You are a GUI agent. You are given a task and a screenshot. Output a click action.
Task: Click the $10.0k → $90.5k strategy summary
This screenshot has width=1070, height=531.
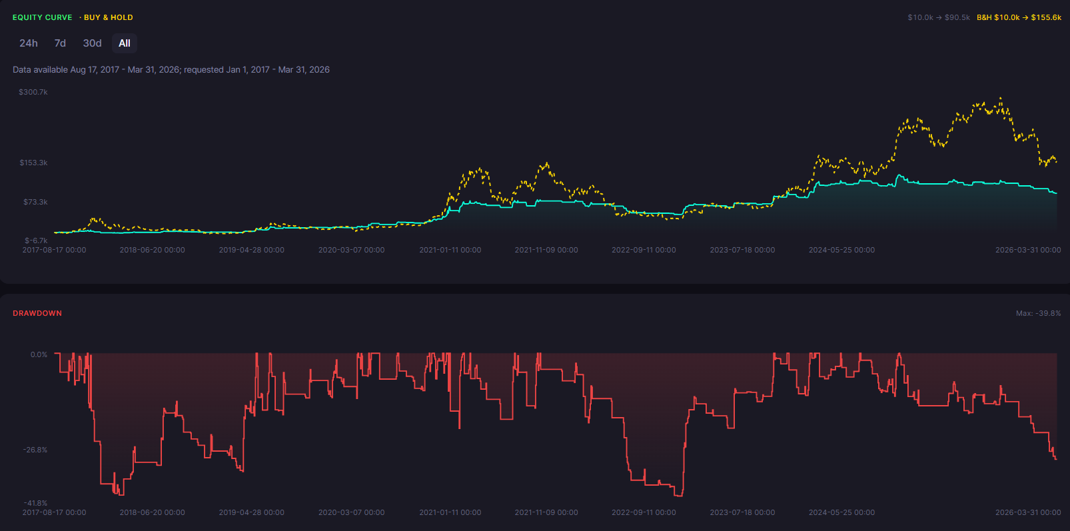coord(939,17)
